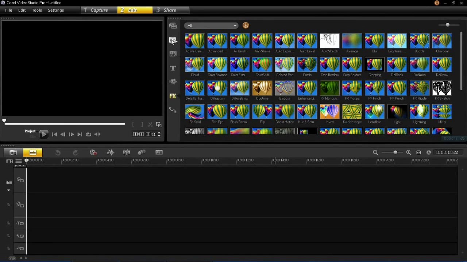Screen dimensions: 467x262
Task: Click the Video track button
Action: tap(20, 180)
